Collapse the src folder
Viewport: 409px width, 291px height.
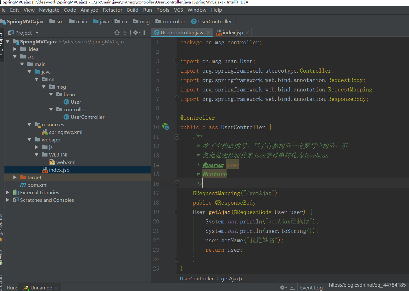(15, 57)
